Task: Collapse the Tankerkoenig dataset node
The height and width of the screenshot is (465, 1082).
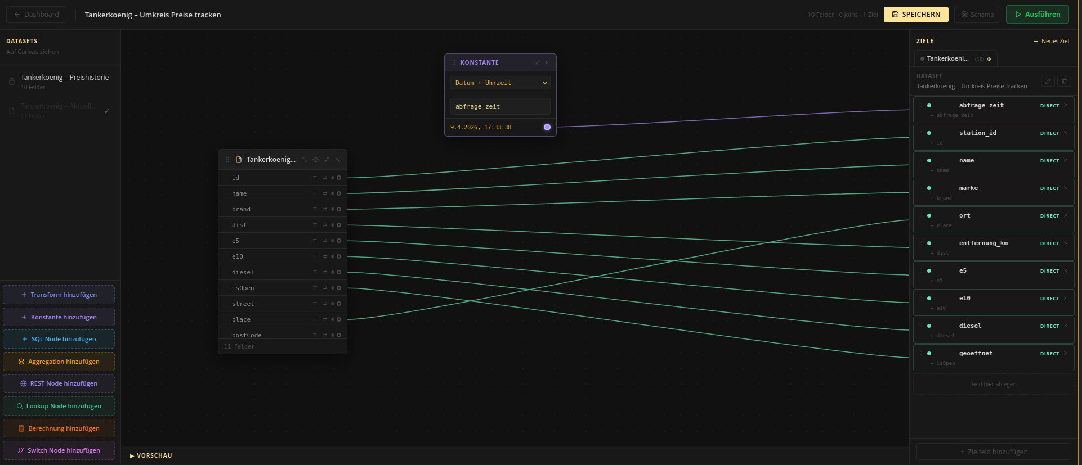Action: tap(327, 160)
